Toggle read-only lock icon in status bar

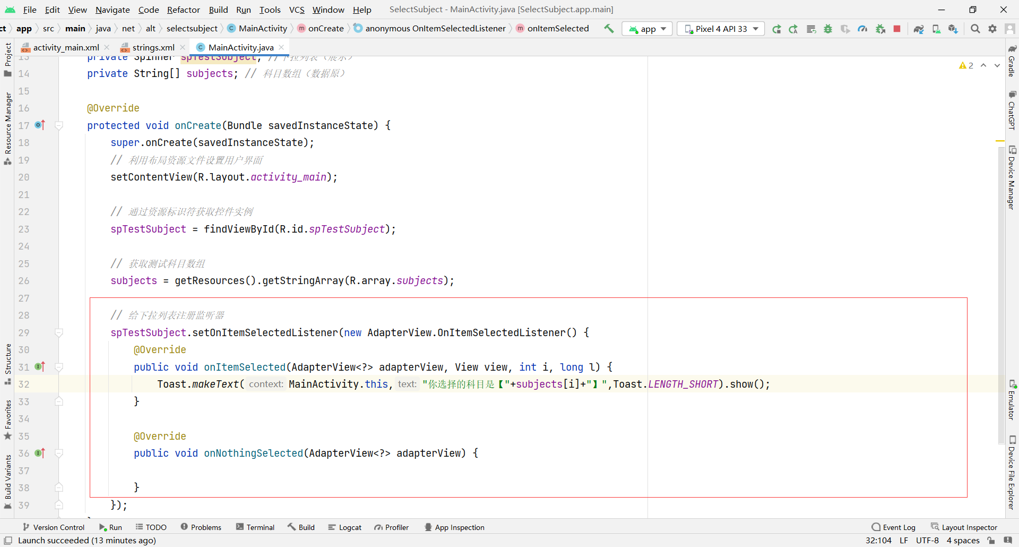point(991,540)
